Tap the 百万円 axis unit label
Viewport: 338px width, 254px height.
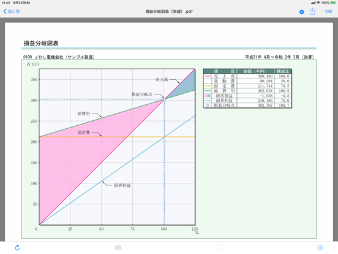tap(33, 64)
